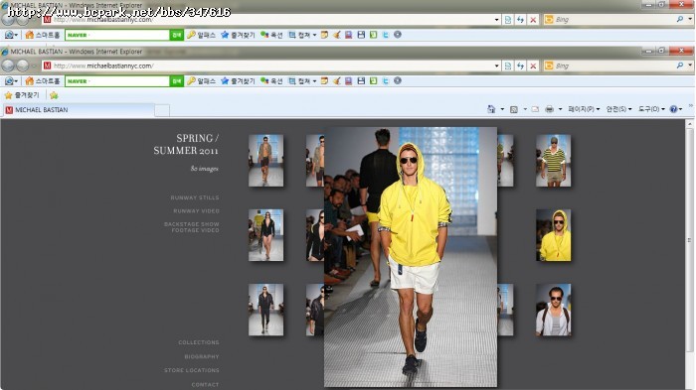Select the yellow hoodie close-up thumbnail

tap(553, 235)
